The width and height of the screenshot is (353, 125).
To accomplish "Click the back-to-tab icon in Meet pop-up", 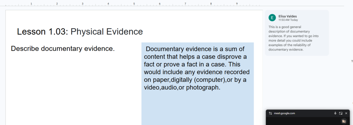I will tap(341, 113).
